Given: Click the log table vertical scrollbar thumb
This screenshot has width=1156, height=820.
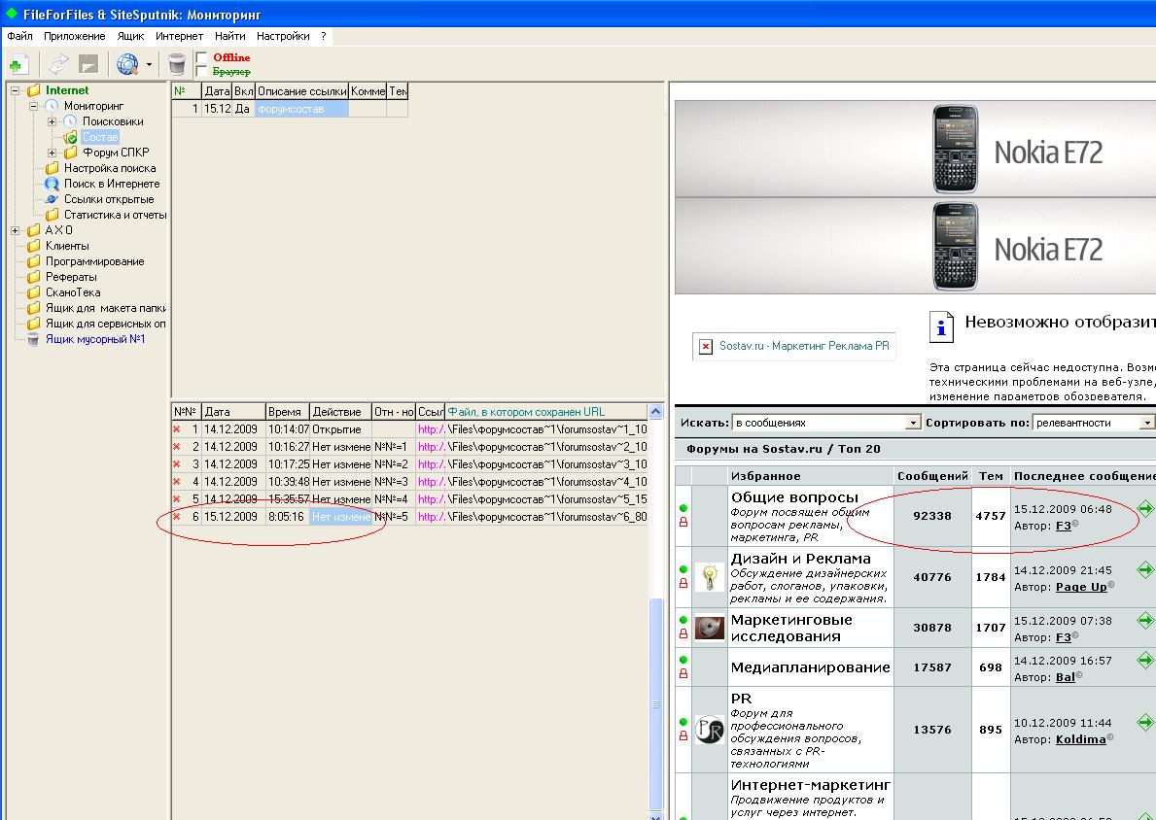Looking at the screenshot, I should tap(655, 703).
